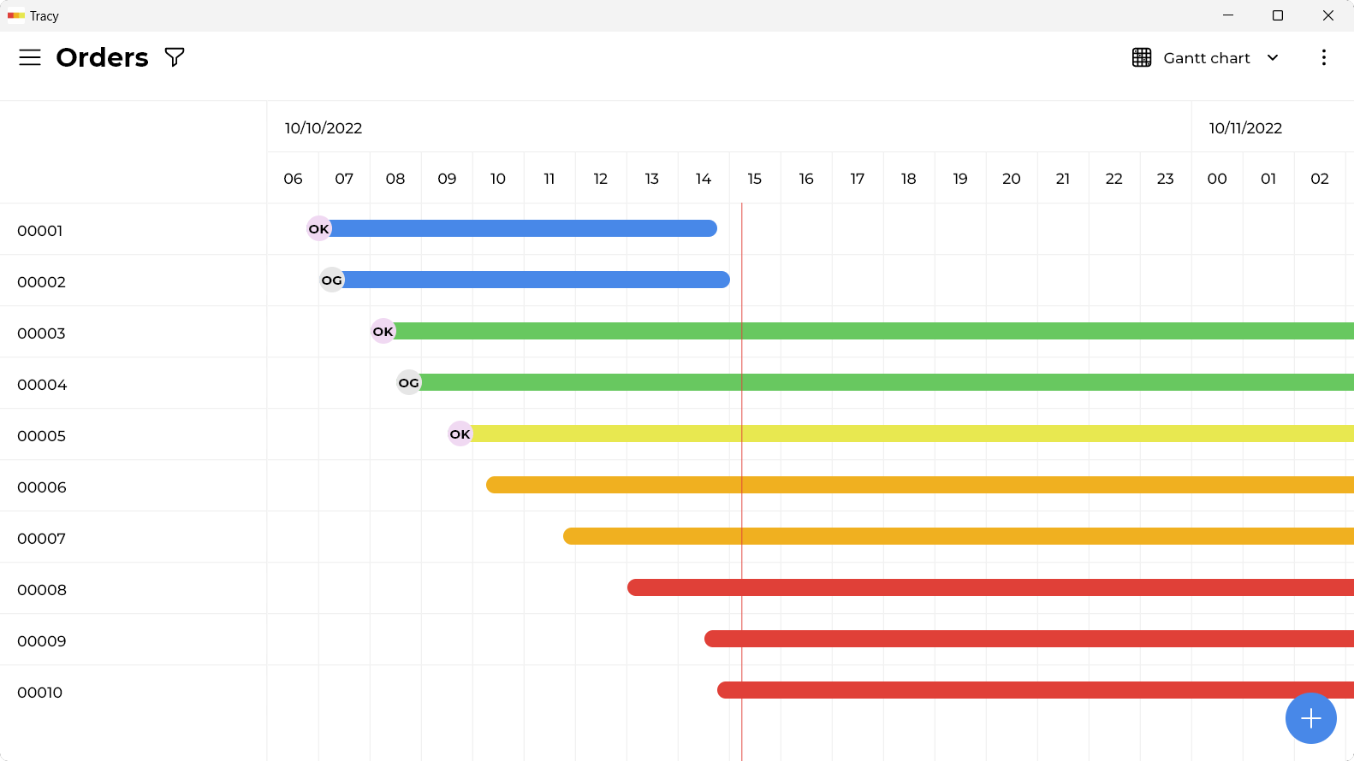Click the green bar of order 00003
This screenshot has width=1354, height=761.
(x=874, y=331)
